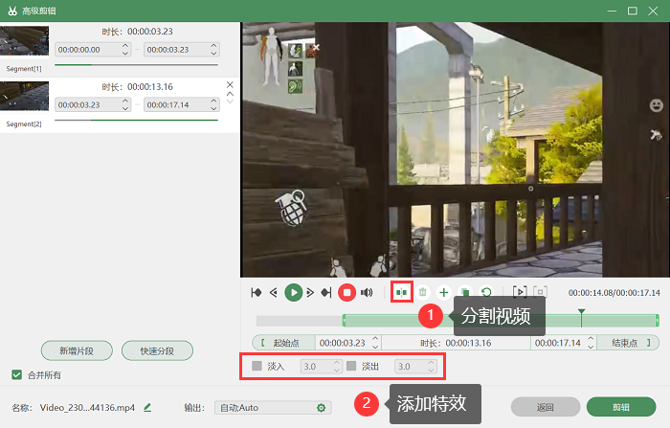
Task: Change the fade-in duration stepper
Action: pos(337,367)
